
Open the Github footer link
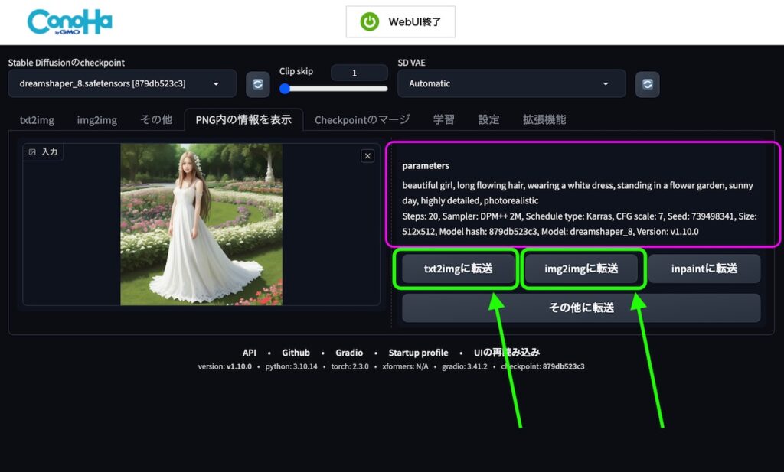point(296,353)
